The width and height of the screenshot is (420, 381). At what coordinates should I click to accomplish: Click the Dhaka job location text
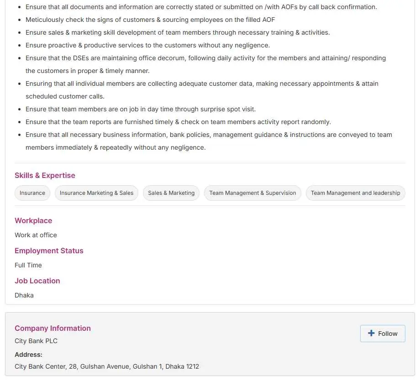[24, 295]
